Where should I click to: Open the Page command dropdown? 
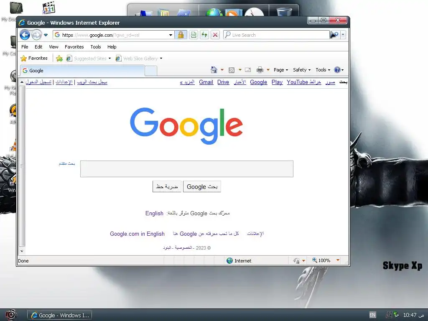tap(281, 70)
